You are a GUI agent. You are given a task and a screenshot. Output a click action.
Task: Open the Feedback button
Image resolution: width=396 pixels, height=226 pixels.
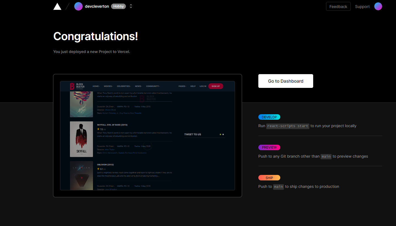tap(338, 6)
